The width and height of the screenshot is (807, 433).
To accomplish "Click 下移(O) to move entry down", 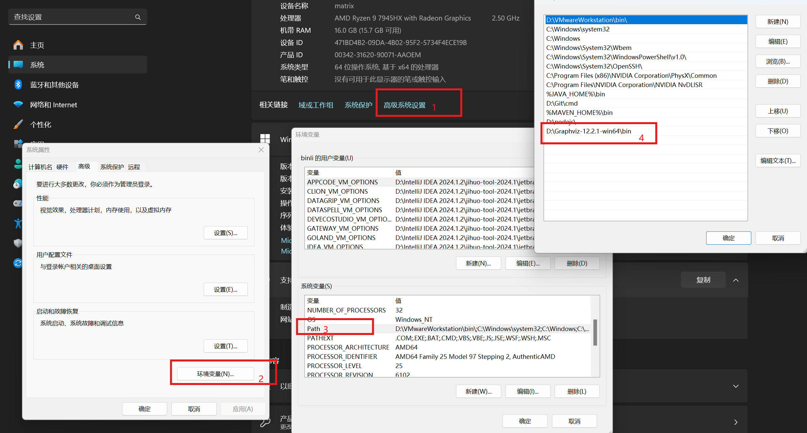I will [778, 131].
